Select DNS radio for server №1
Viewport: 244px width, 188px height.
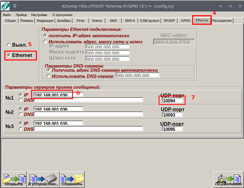21,100
